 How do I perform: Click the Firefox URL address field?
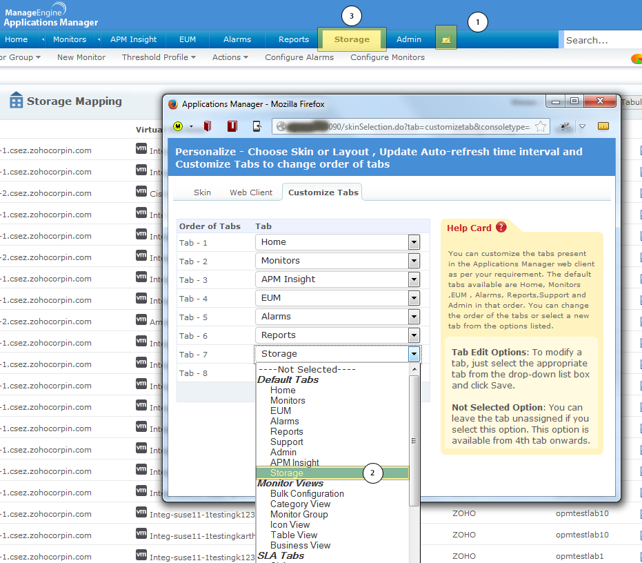click(410, 127)
